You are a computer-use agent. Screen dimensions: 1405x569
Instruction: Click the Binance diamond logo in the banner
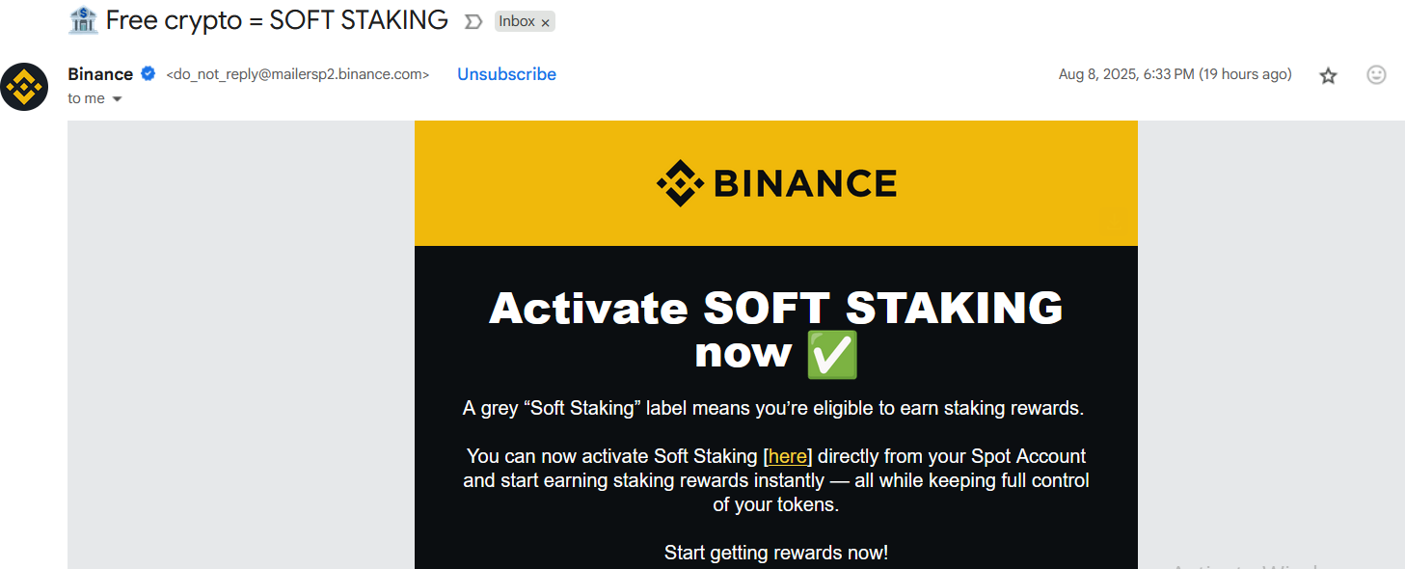pyautogui.click(x=681, y=183)
